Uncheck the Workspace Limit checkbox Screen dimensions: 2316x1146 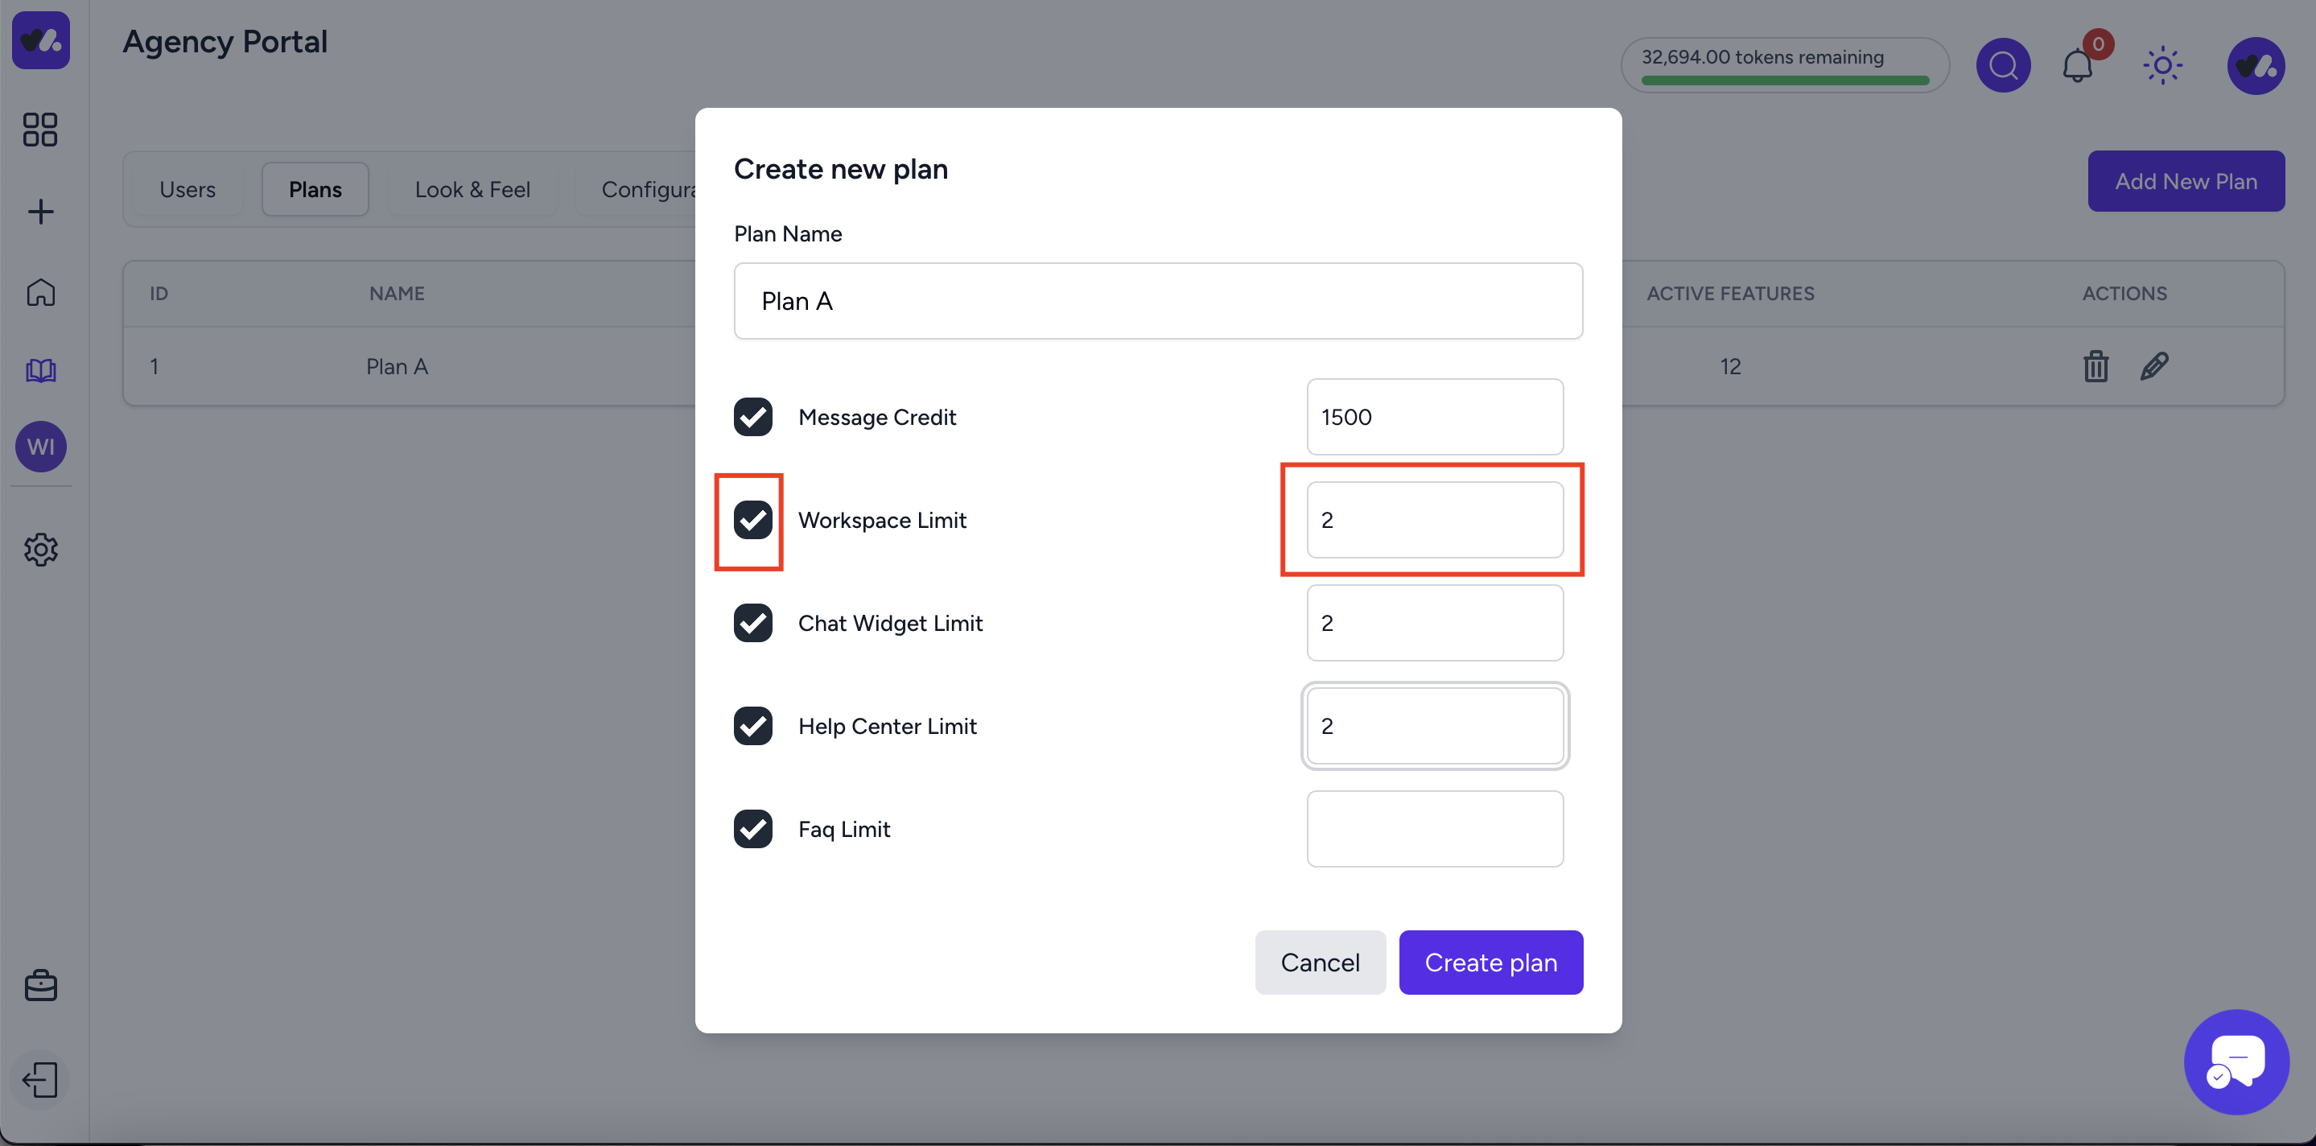pyautogui.click(x=752, y=521)
